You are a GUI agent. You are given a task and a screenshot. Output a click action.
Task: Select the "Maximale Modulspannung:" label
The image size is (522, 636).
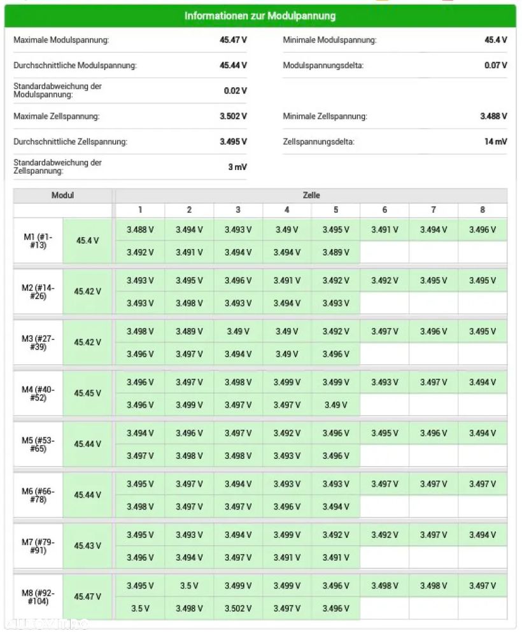pos(61,39)
